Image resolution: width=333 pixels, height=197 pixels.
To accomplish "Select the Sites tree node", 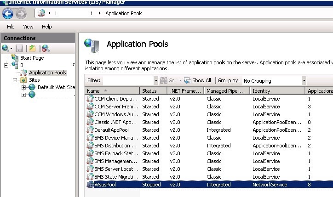I will click(34, 80).
